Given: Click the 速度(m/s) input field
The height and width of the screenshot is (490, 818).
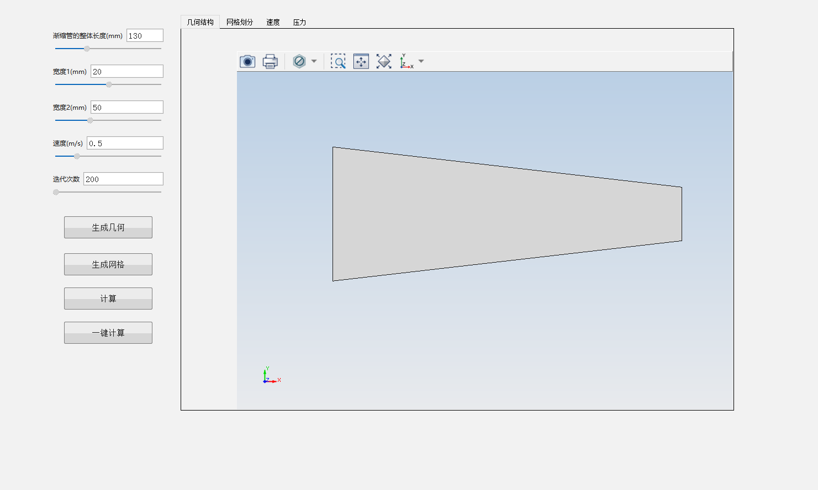Looking at the screenshot, I should (x=125, y=143).
